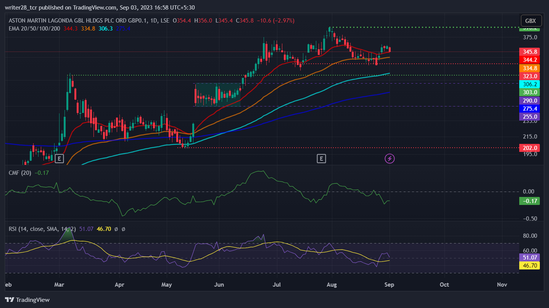The width and height of the screenshot is (549, 308).
Task: Click the purple lightning bolt event icon
Action: pos(390,159)
